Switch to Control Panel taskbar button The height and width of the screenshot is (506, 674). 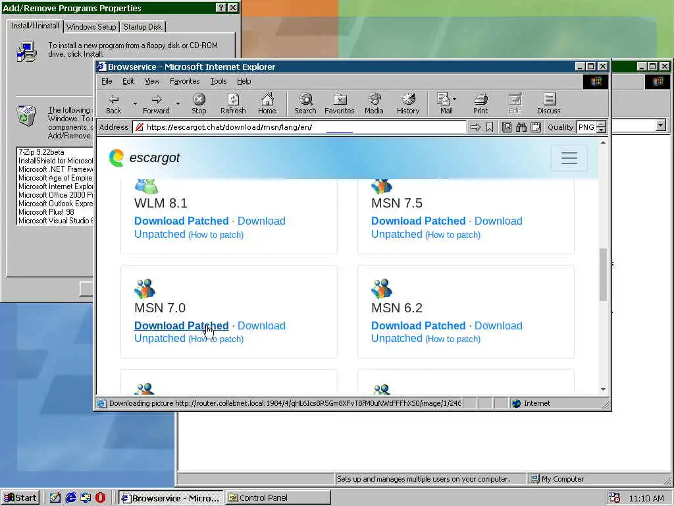(278, 498)
